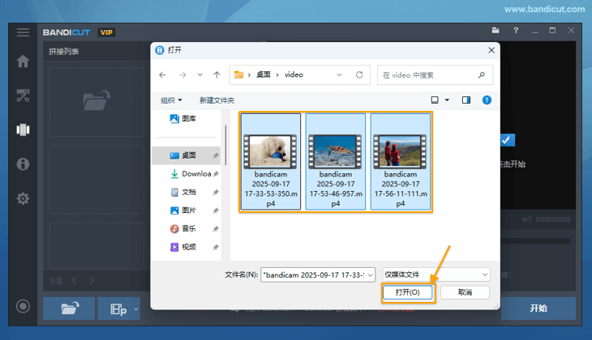Expand the file name history dropdown
592x340 pixels.
coord(370,274)
